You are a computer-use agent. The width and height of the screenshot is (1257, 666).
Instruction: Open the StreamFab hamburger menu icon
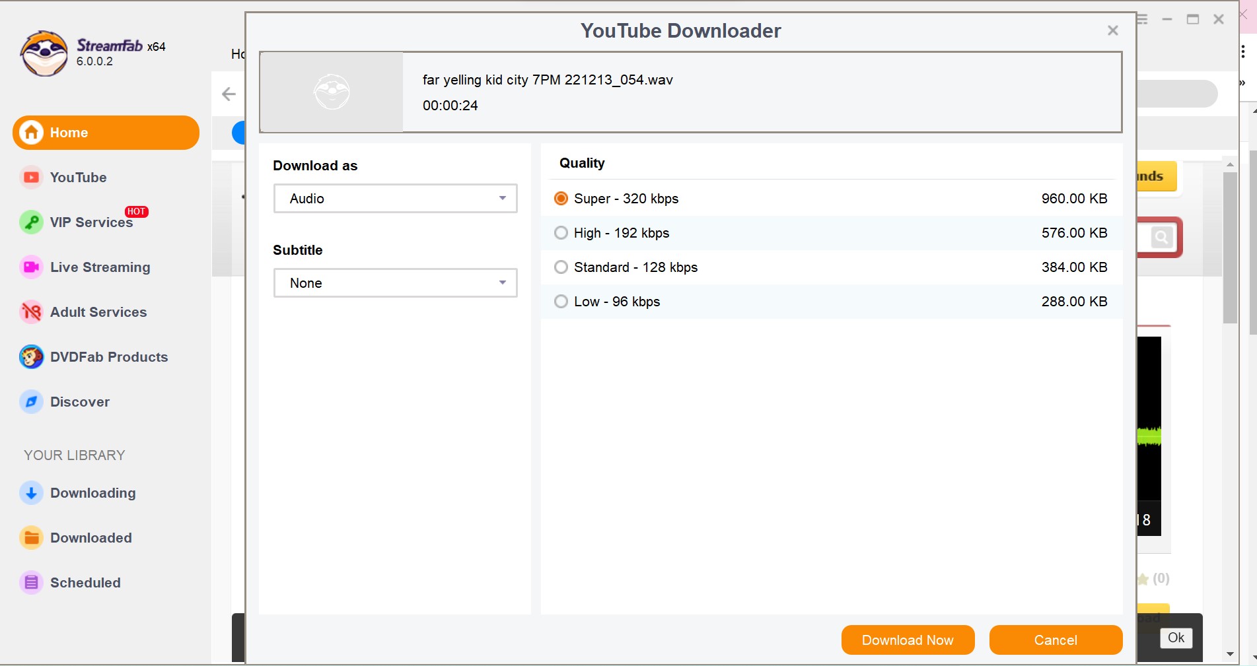(x=1143, y=20)
